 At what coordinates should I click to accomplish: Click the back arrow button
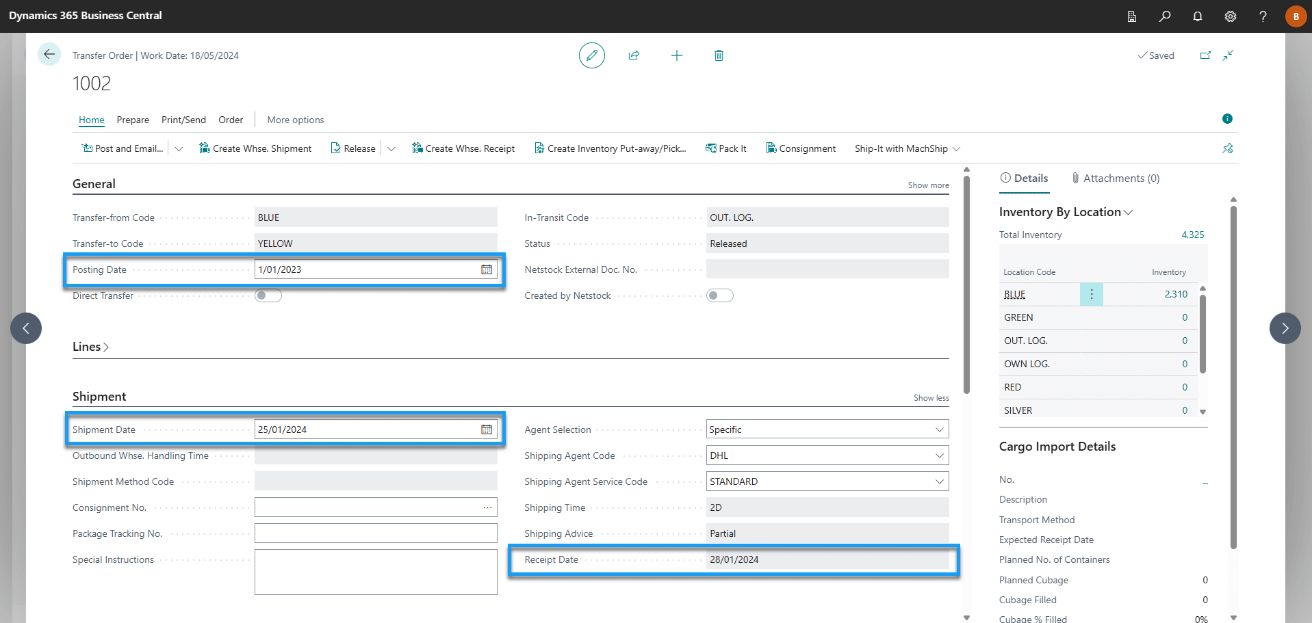click(x=49, y=55)
